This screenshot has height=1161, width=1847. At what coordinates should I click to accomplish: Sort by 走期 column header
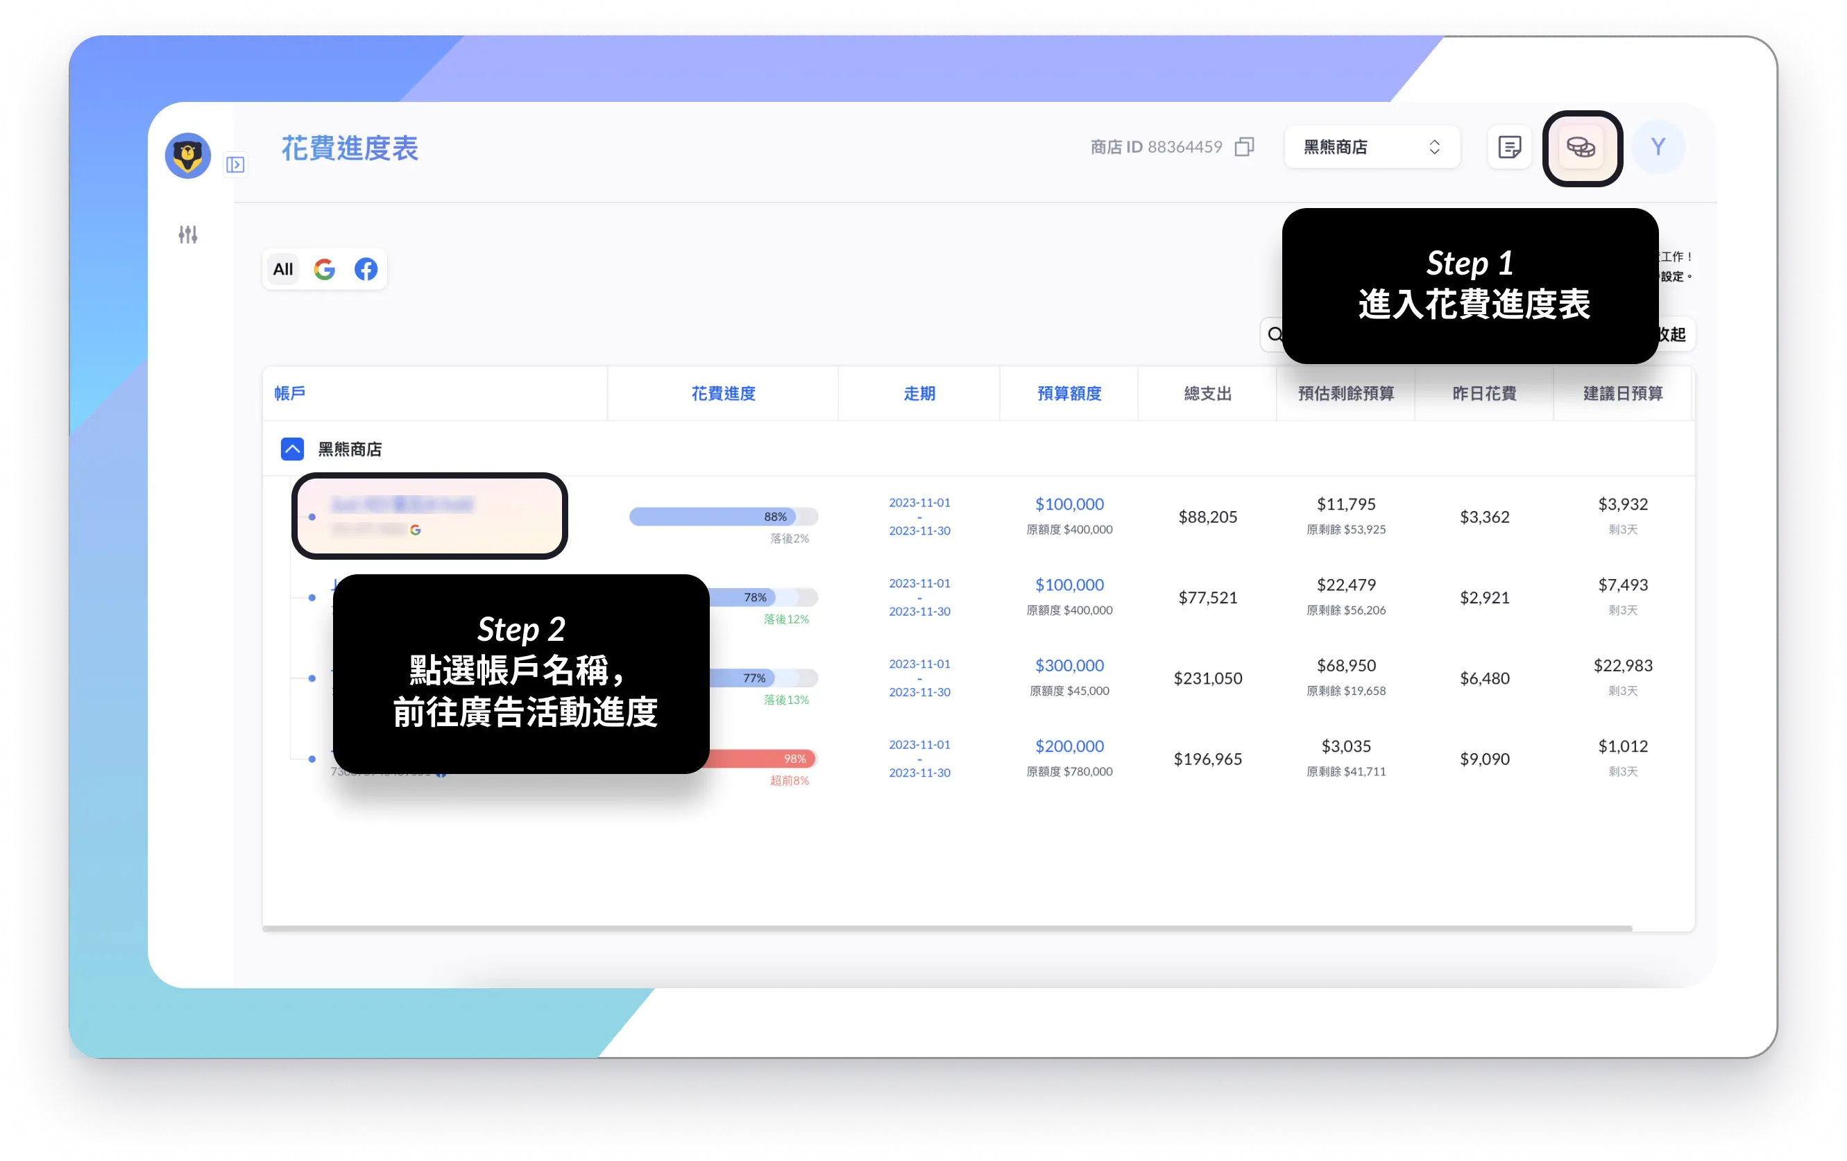919,393
